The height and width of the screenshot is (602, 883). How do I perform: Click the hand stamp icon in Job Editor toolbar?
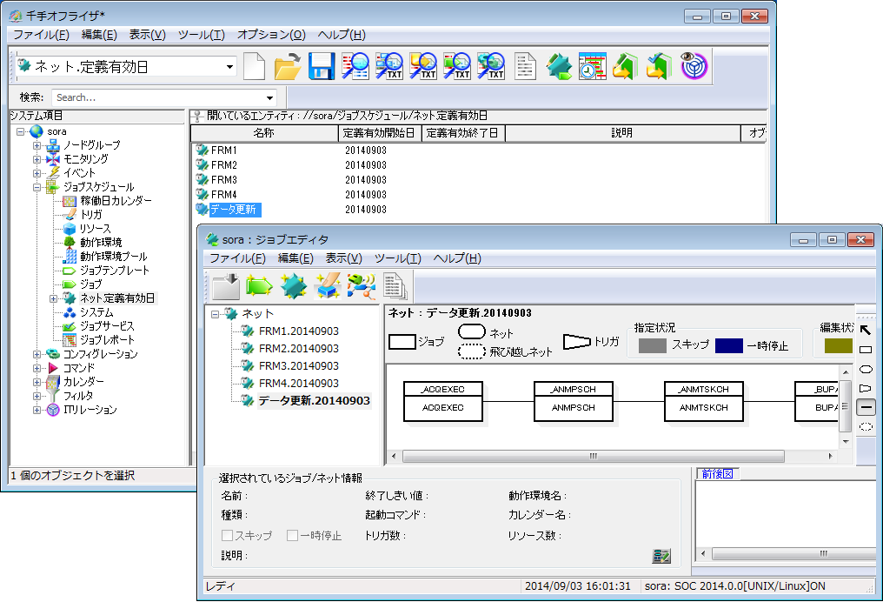coord(327,286)
